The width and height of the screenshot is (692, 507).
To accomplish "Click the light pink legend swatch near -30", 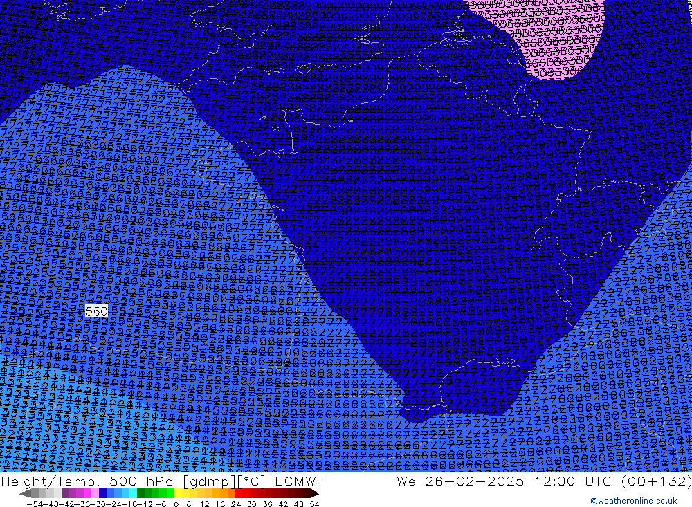I will point(95,493).
